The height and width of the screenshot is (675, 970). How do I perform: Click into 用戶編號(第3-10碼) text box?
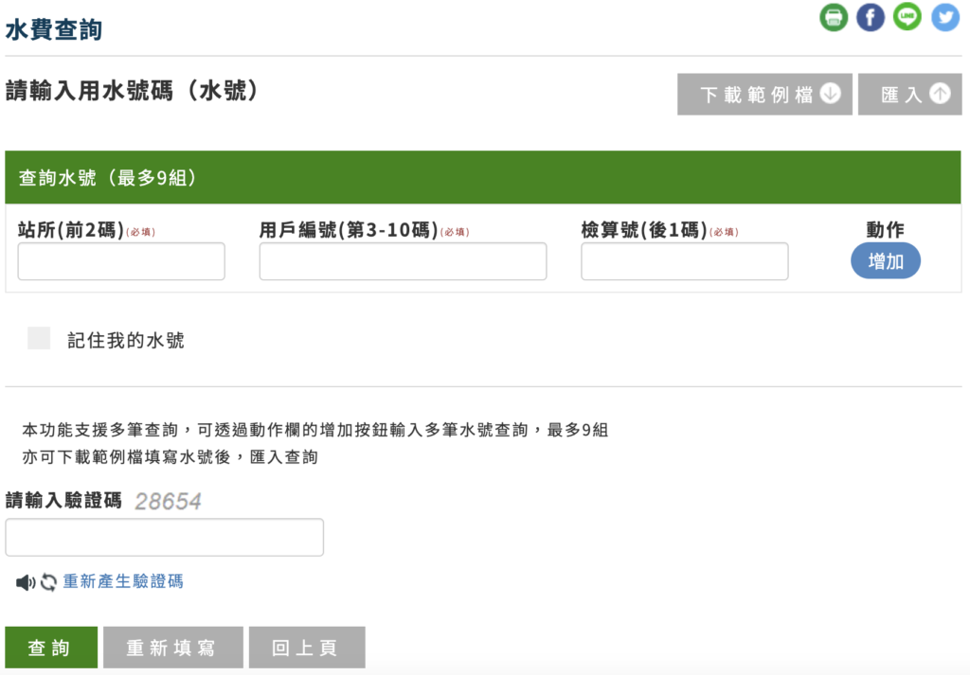click(x=403, y=261)
